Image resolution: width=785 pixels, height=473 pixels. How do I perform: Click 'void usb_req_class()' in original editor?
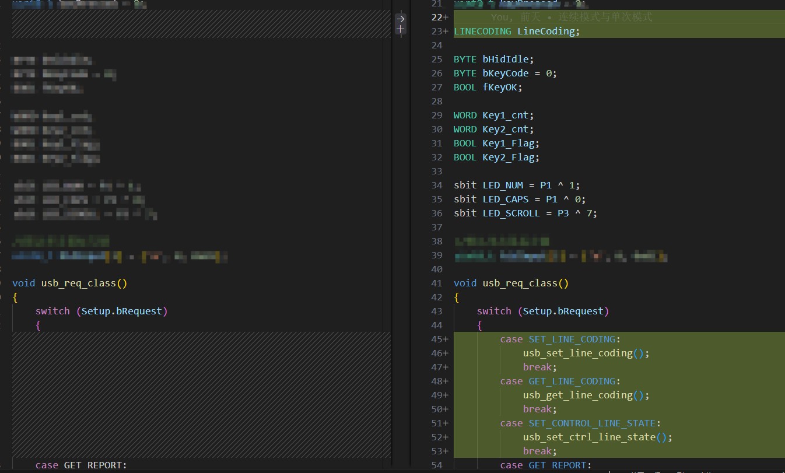coord(69,283)
